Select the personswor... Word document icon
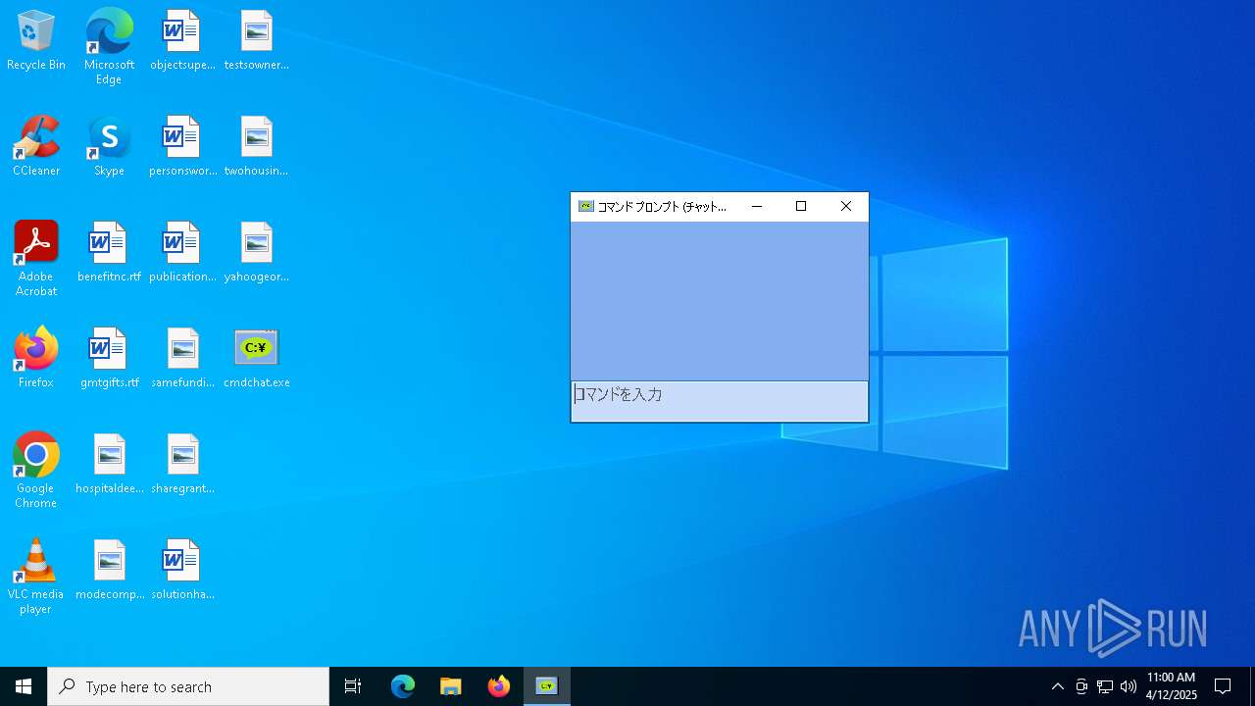The width and height of the screenshot is (1255, 706). pos(182,147)
